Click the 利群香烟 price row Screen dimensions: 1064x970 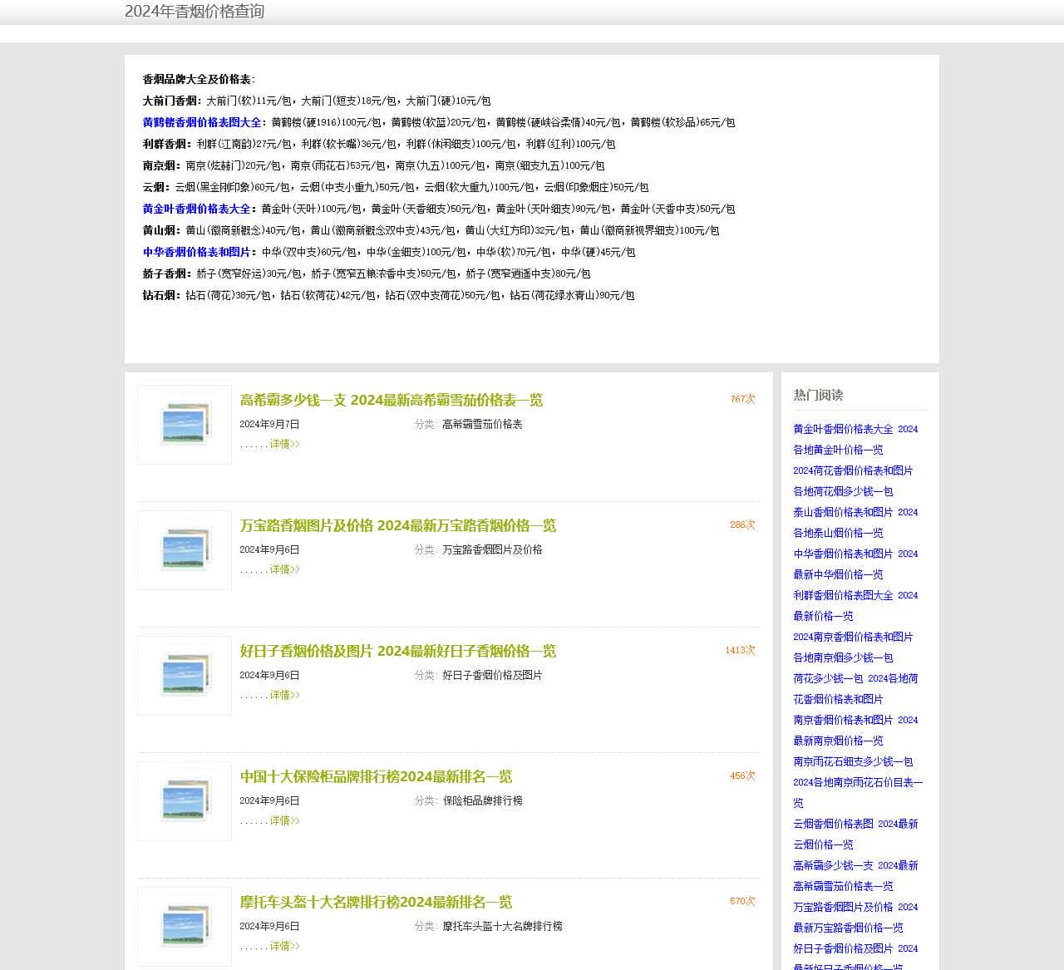pos(379,144)
